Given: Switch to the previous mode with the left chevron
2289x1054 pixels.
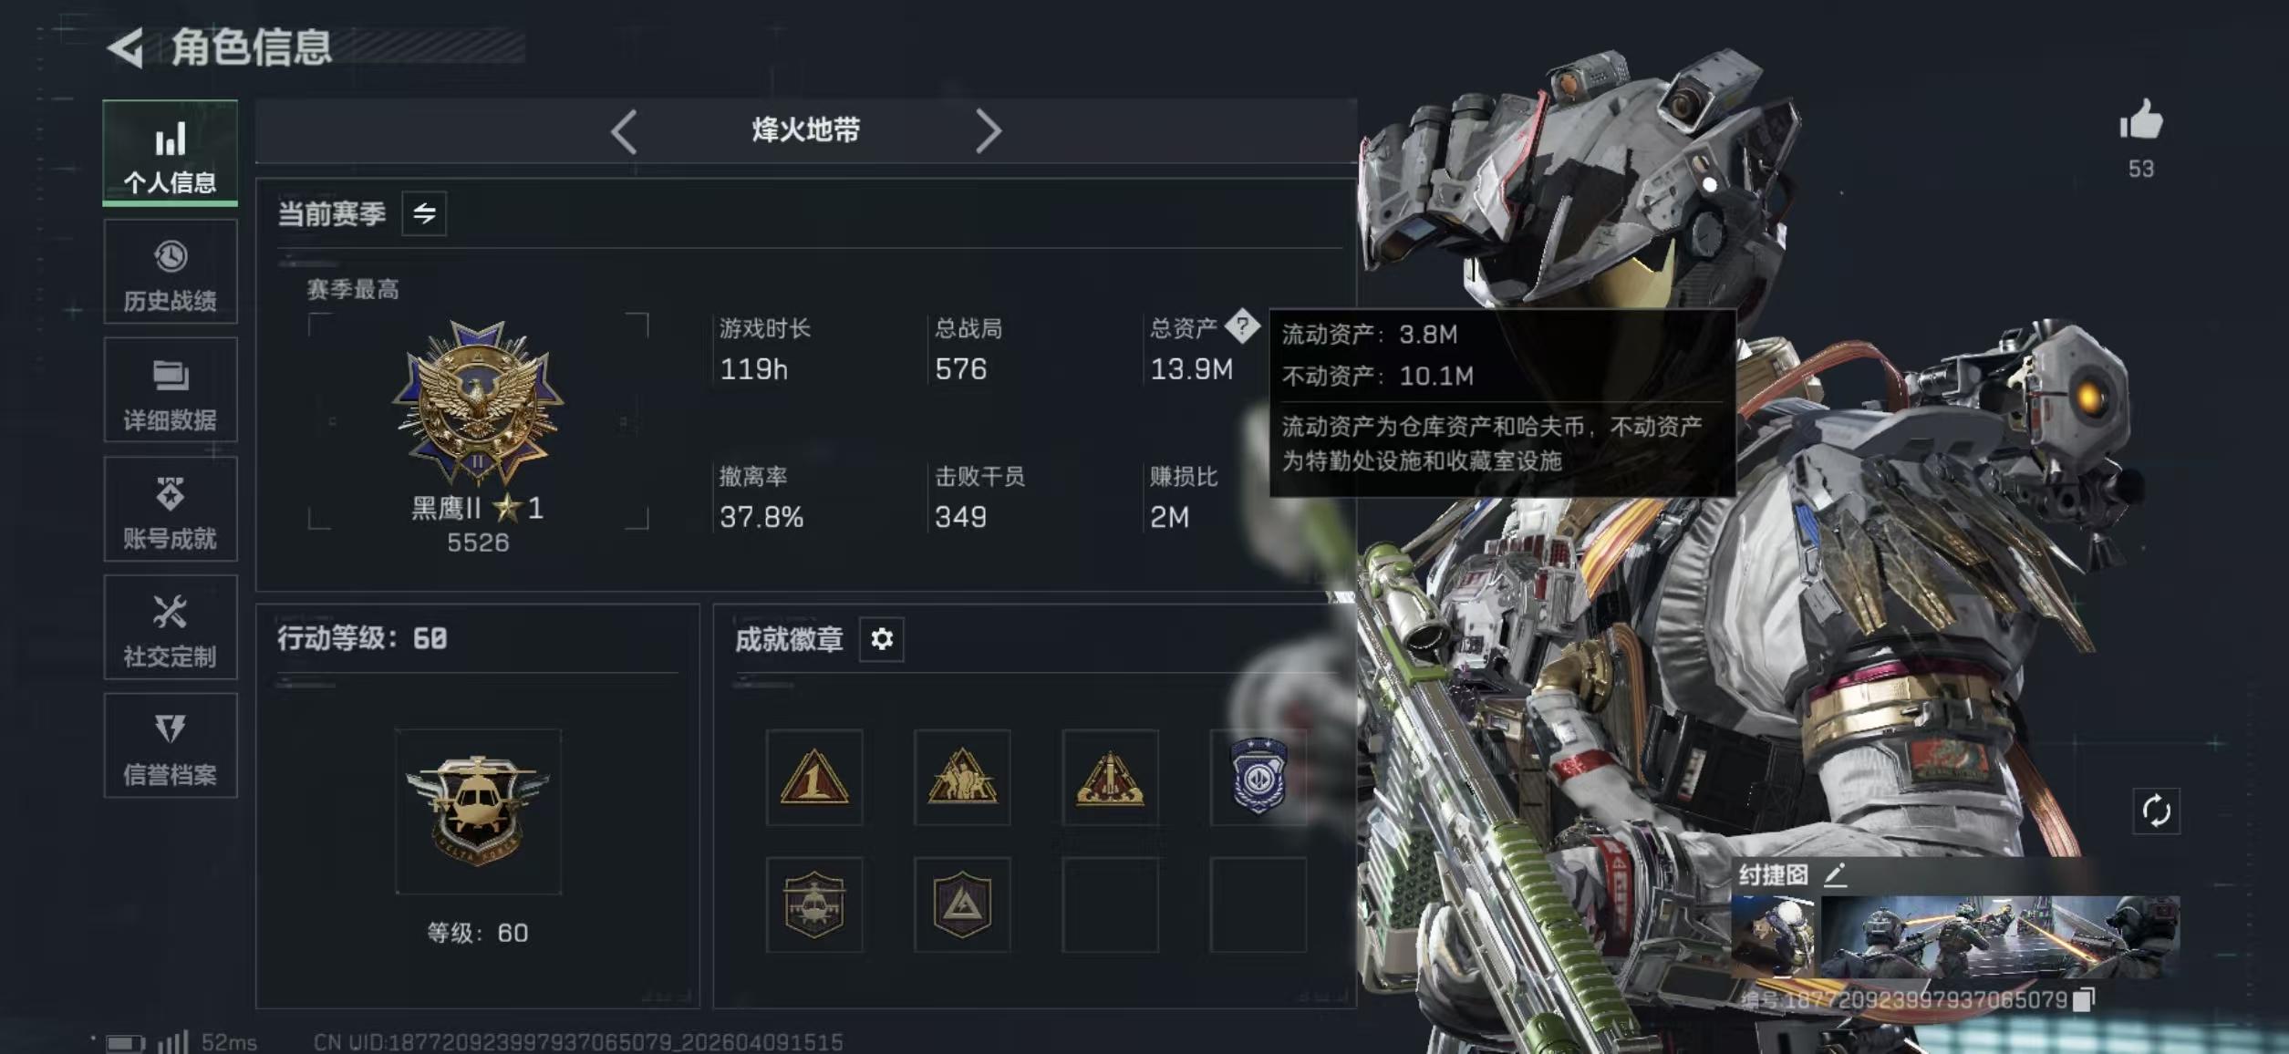Looking at the screenshot, I should click(624, 131).
